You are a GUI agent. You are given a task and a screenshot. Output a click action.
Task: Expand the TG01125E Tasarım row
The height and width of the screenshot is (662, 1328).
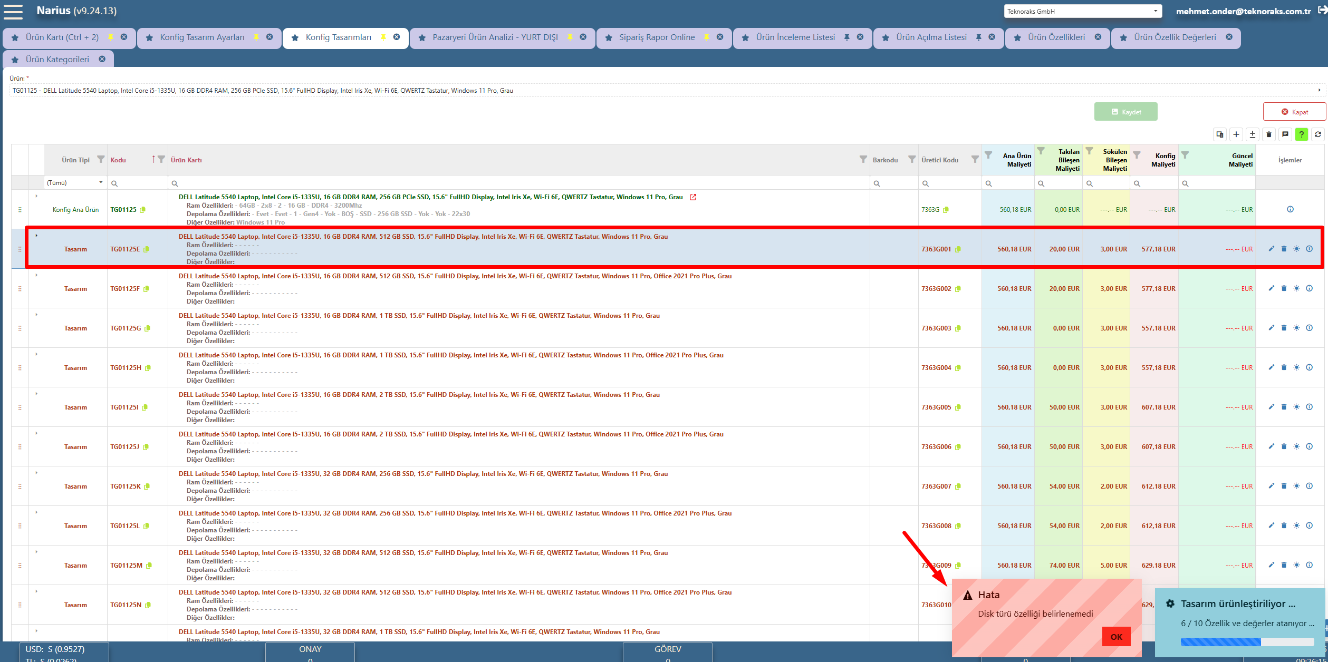36,236
